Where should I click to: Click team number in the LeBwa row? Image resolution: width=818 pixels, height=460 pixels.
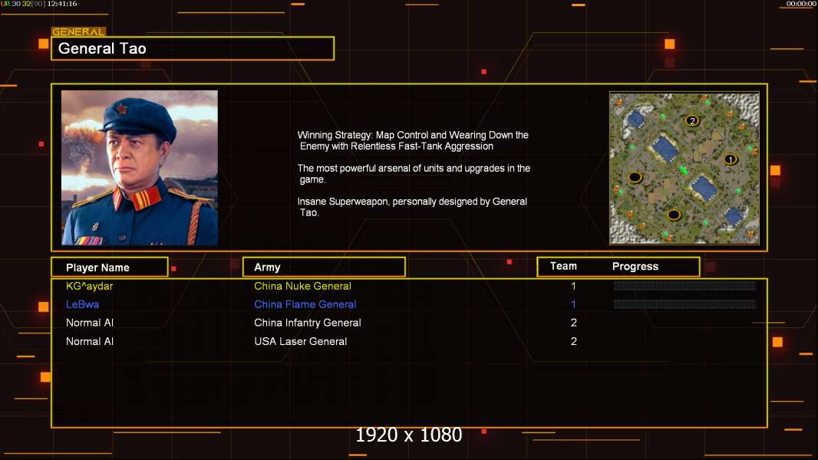tap(573, 304)
